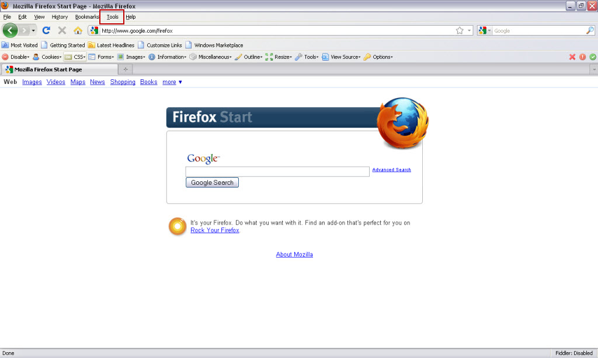Open the Forms developer menu
This screenshot has width=598, height=358.
pyautogui.click(x=101, y=57)
